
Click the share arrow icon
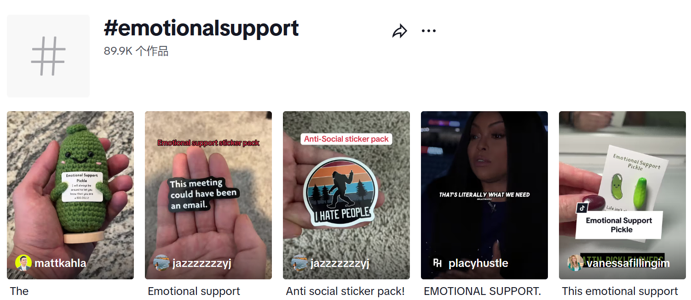(x=400, y=31)
